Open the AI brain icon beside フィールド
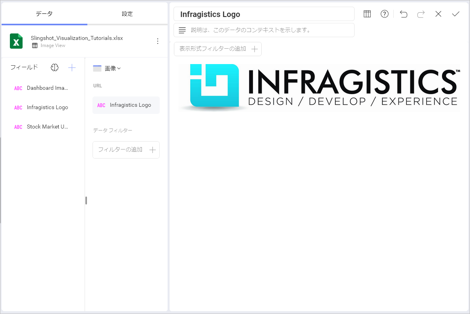Screen dimensions: 470x314 [x=55, y=68]
